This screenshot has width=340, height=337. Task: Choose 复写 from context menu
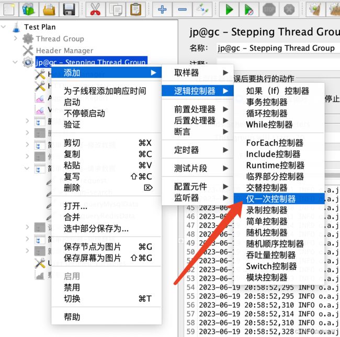[106, 176]
